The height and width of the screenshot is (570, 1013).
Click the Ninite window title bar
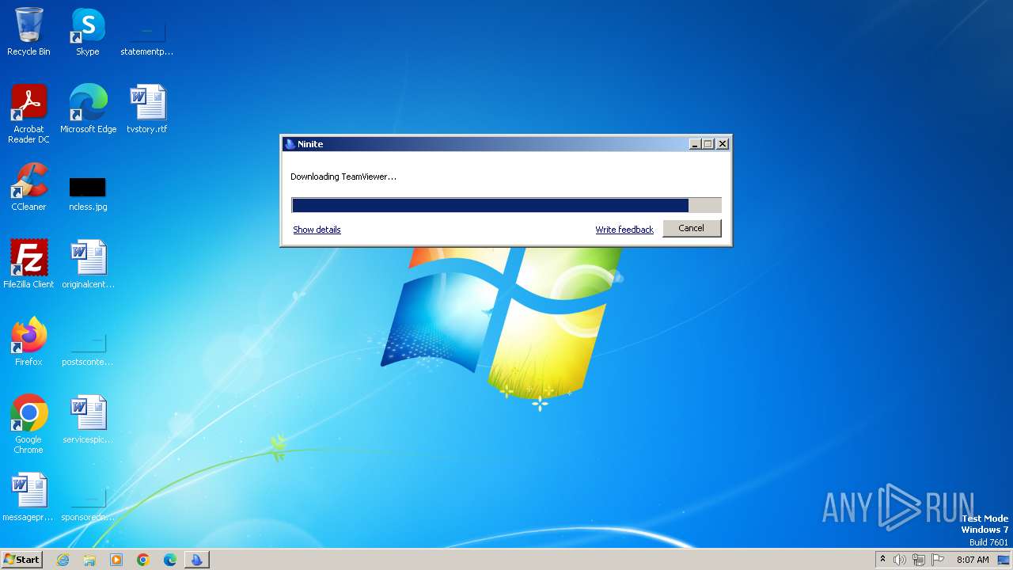coord(484,144)
